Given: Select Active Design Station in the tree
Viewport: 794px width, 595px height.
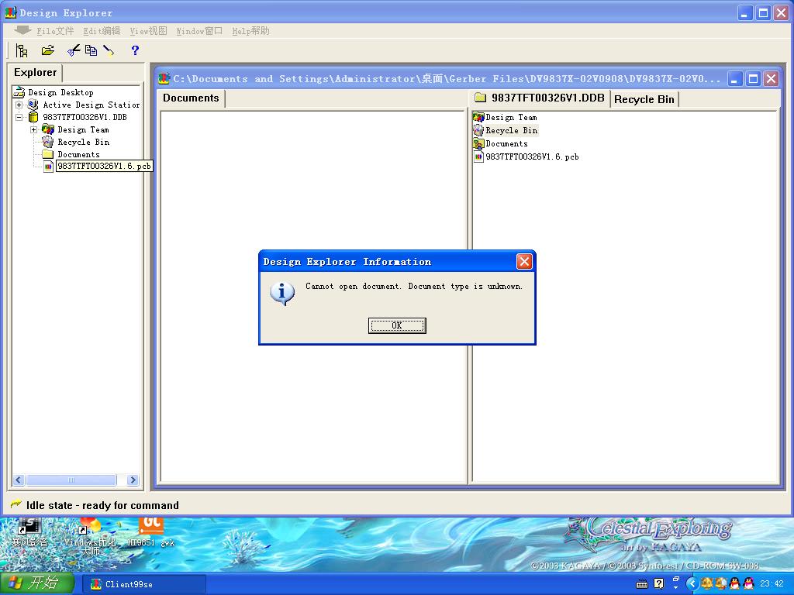Looking at the screenshot, I should tap(91, 105).
